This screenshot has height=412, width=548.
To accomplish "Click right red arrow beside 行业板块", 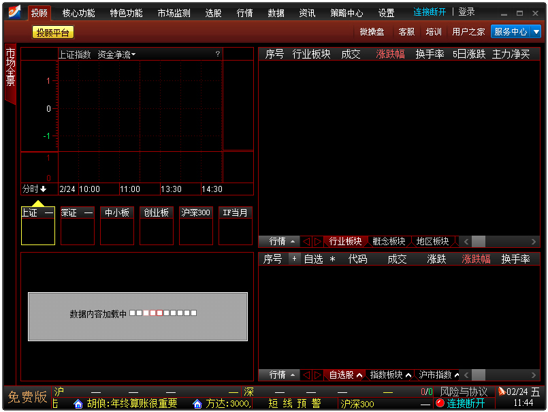I will pos(318,241).
